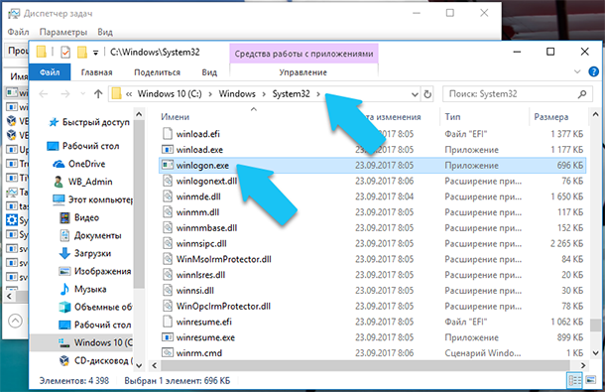Expand the chevron after System32 breadcrumb
Image resolution: width=605 pixels, height=392 pixels.
coord(318,94)
